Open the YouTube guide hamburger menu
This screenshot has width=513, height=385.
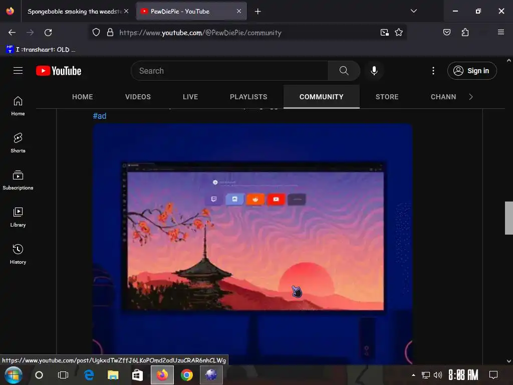click(18, 71)
